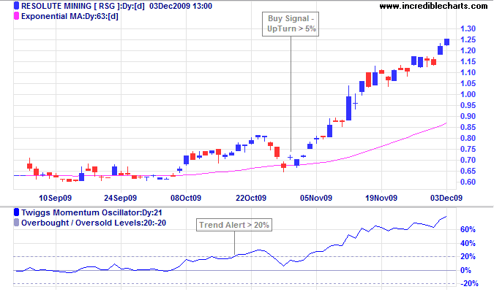
Task: Click the grey Overbought / Oversold Levels swatch
Action: [16, 223]
